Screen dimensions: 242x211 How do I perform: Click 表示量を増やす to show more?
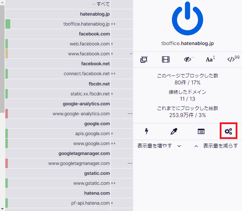click(159, 146)
